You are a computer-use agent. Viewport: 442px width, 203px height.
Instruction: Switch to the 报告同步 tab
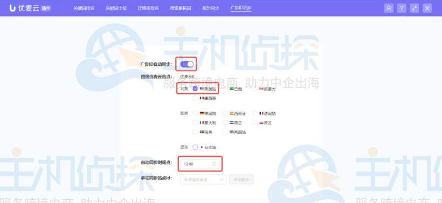(x=211, y=8)
